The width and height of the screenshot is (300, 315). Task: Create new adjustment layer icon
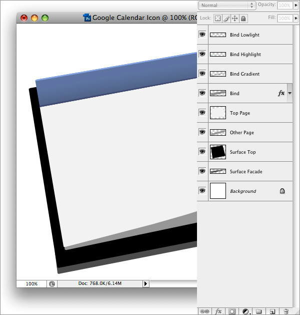click(245, 311)
